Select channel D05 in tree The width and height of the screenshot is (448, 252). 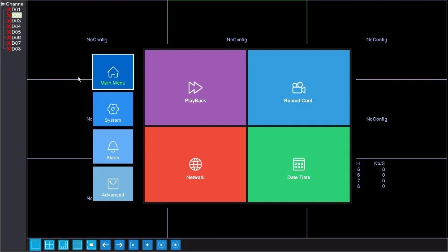click(x=16, y=32)
